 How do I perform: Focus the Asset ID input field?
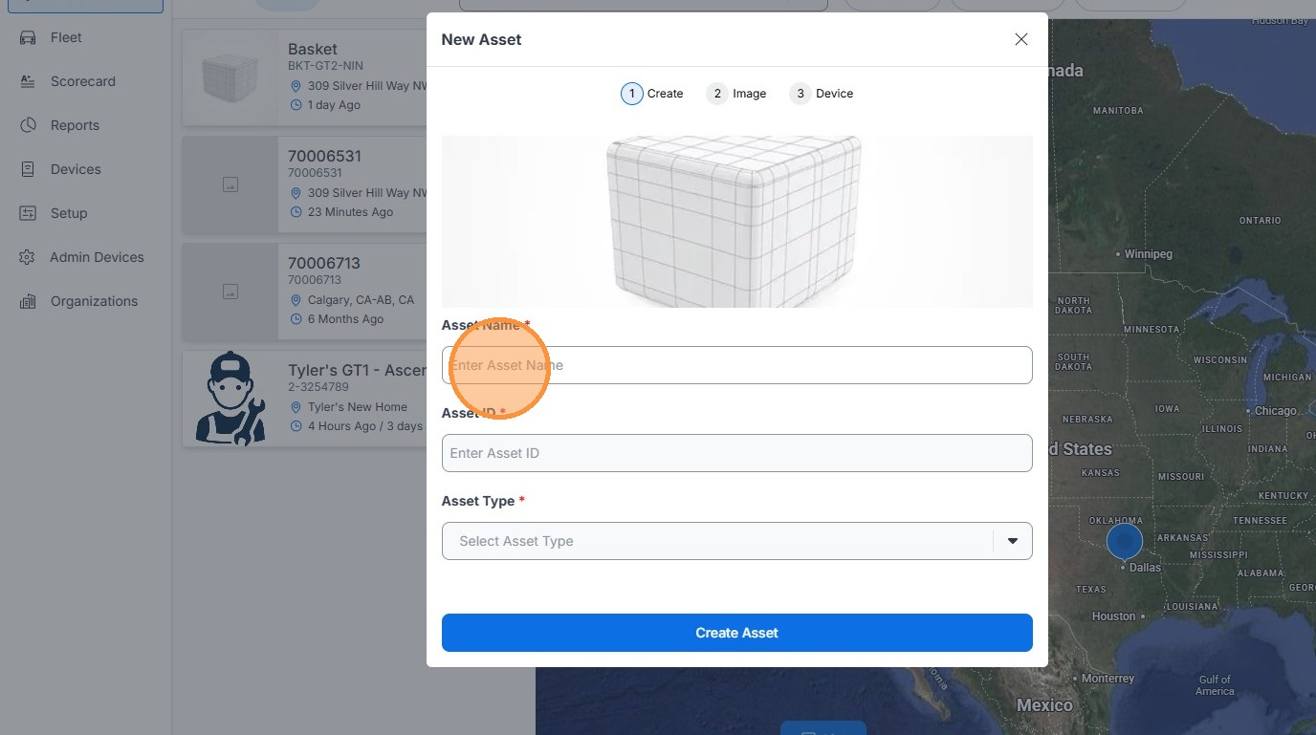pos(736,453)
